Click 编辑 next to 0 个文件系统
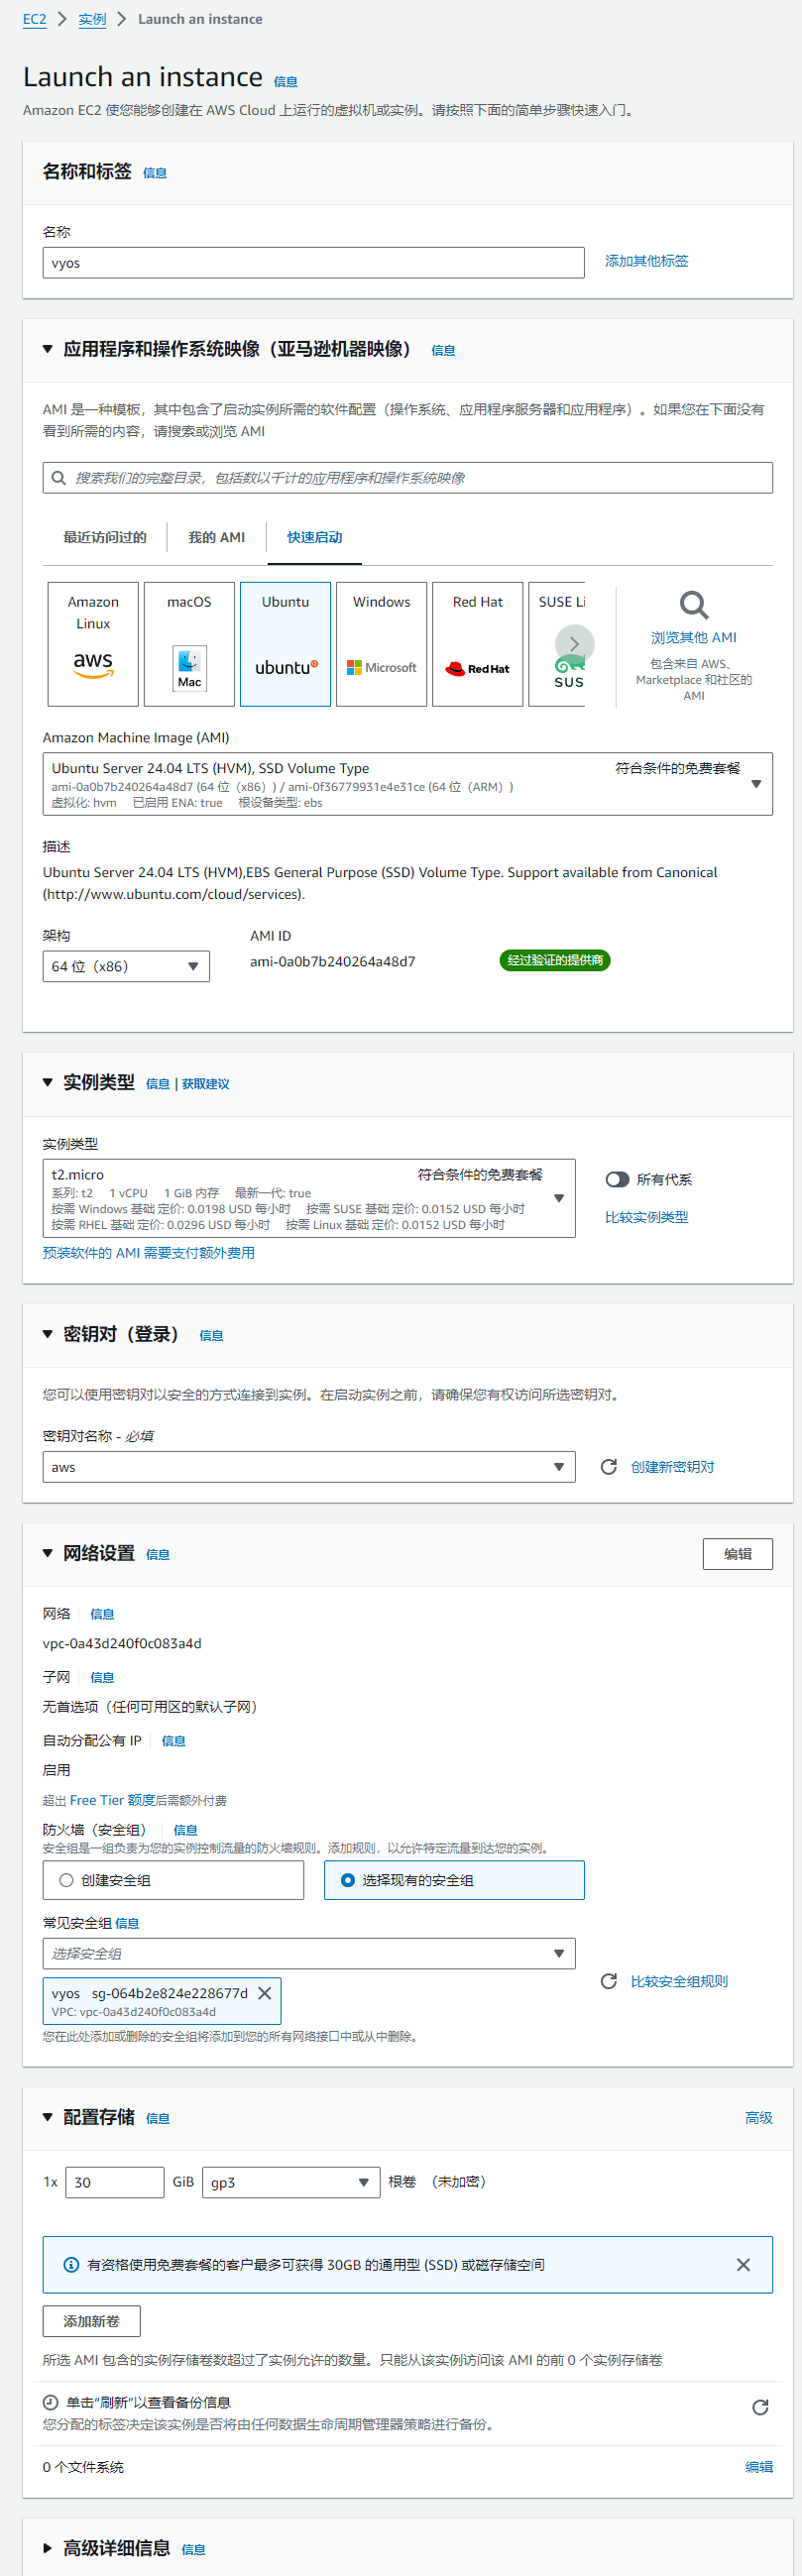Viewport: 802px width, 2576px height. pyautogui.click(x=759, y=2467)
